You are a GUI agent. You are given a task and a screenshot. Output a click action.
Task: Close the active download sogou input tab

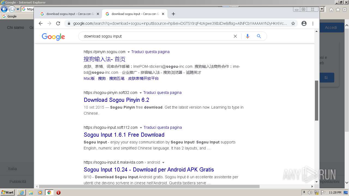(x=163, y=14)
